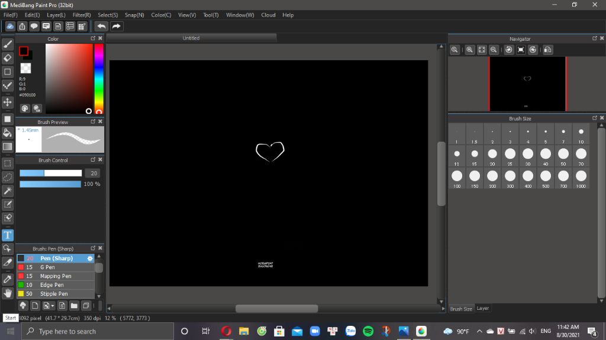Select the G Pen brush

pyautogui.click(x=55, y=267)
